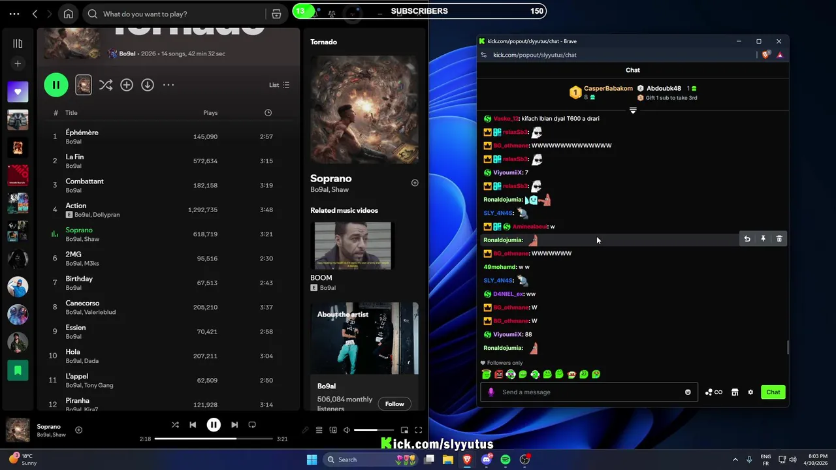
Task: Open the BOOM music video thumbnail
Action: tap(353, 245)
